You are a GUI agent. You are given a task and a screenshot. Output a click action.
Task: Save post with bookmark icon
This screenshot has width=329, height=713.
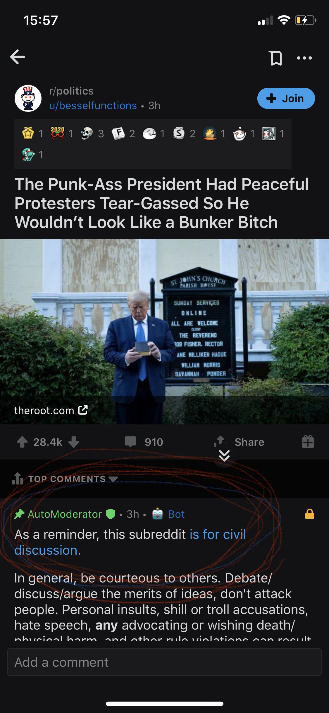pos(276,58)
